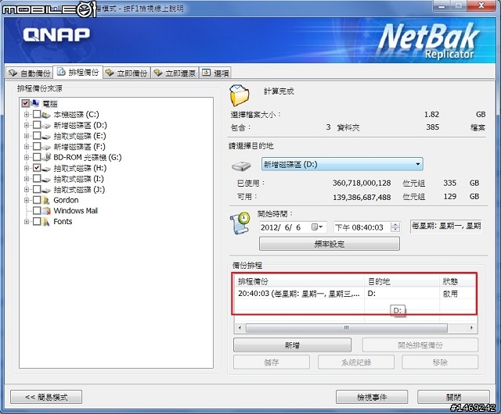Open 檢視事件 event viewer

click(x=372, y=397)
